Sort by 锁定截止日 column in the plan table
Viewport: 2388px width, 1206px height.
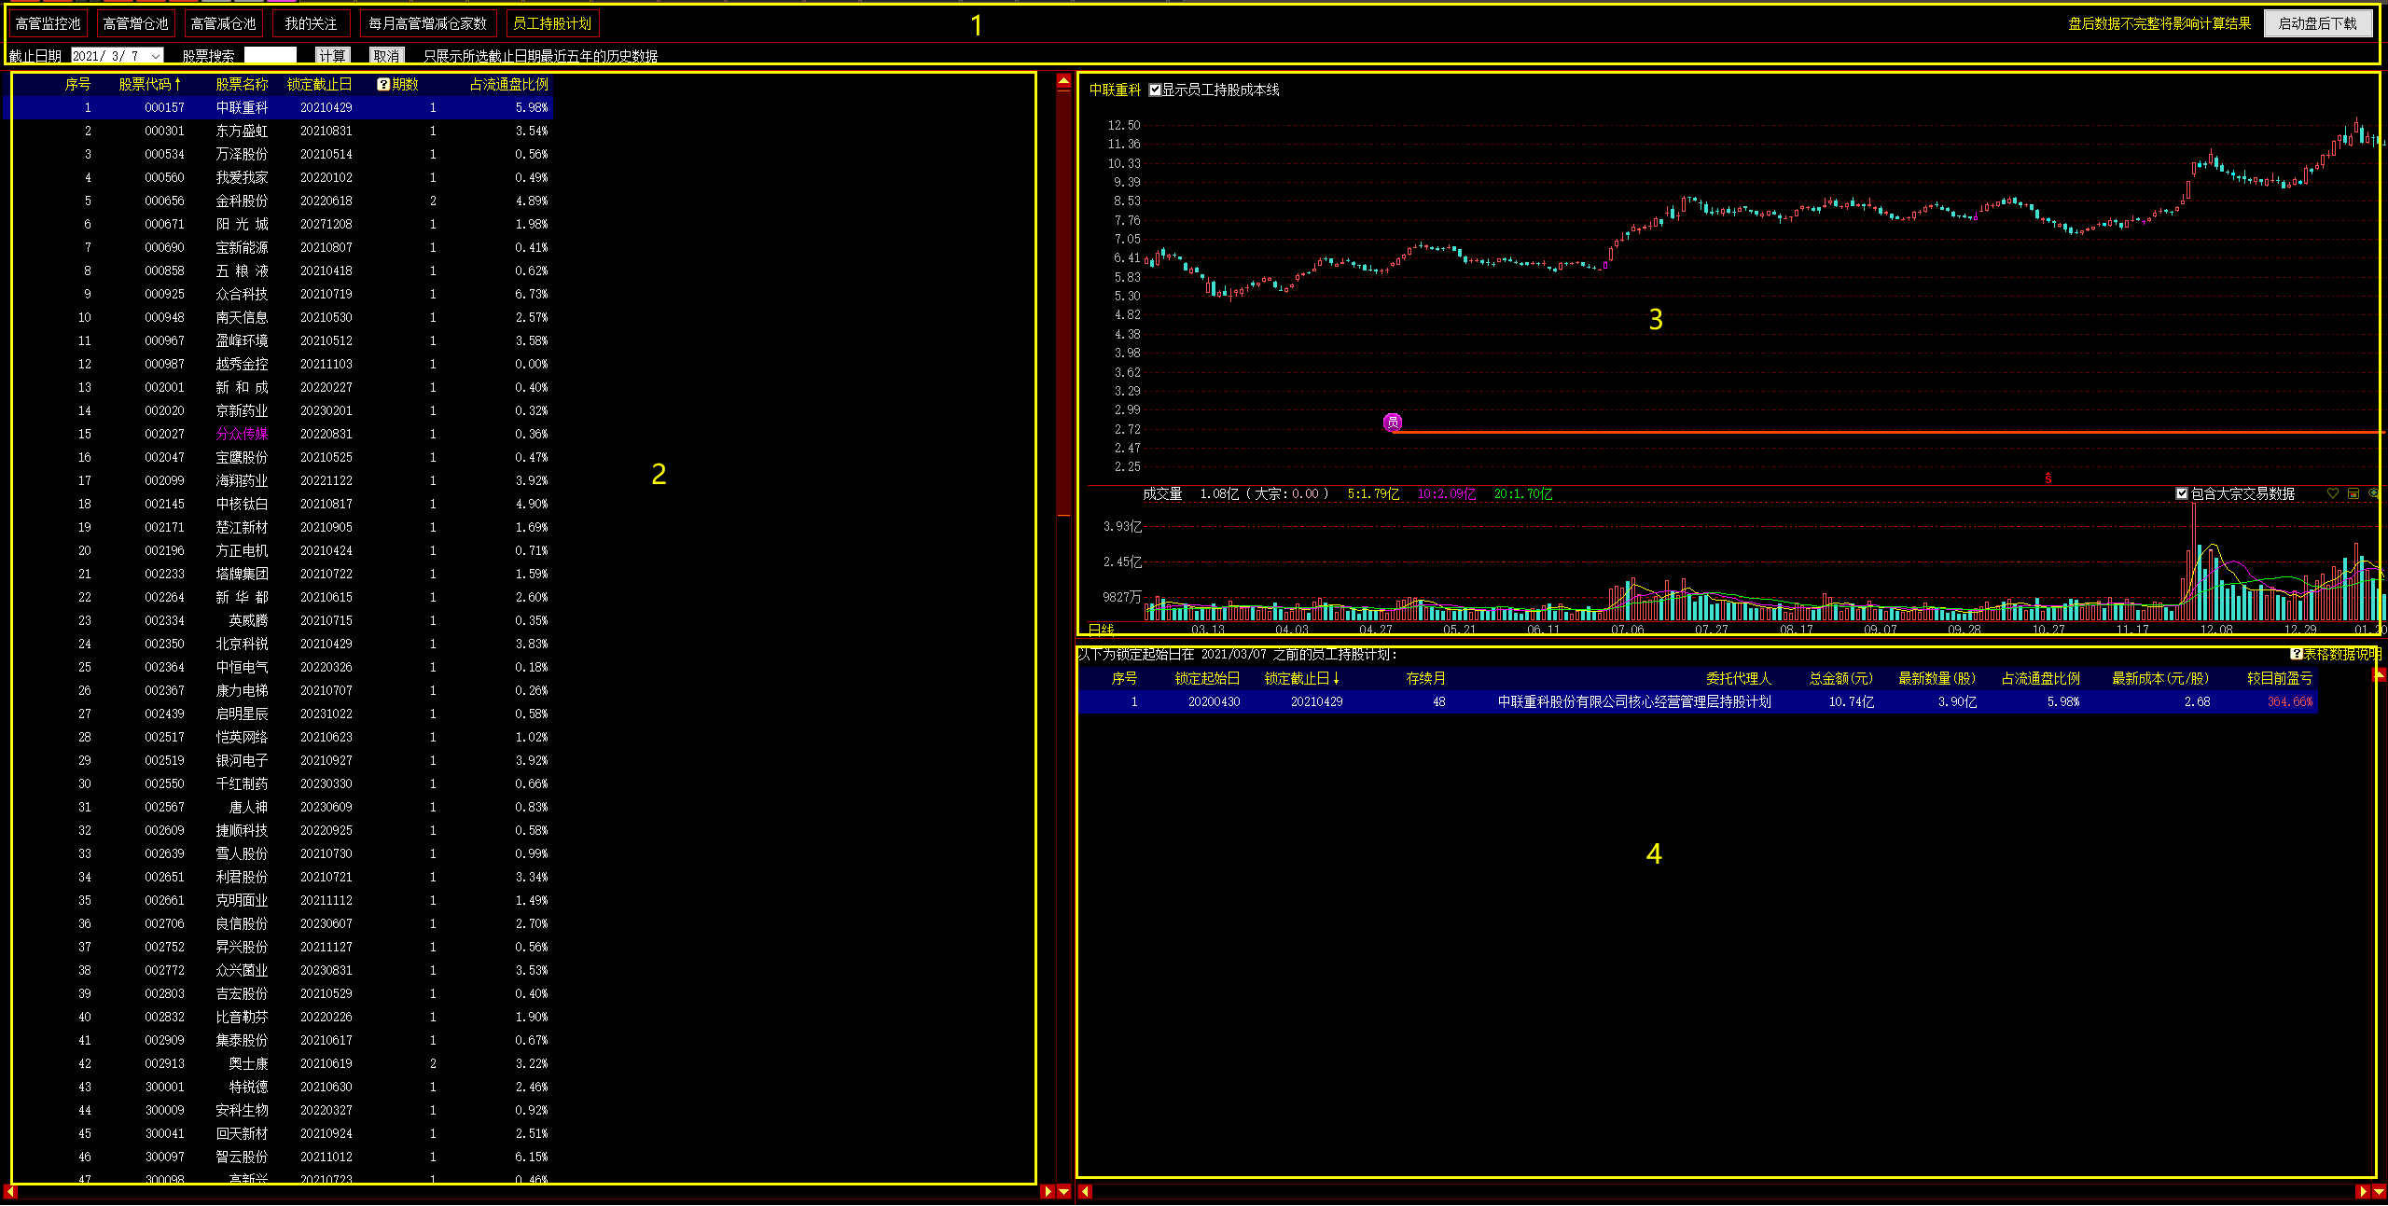(1300, 678)
